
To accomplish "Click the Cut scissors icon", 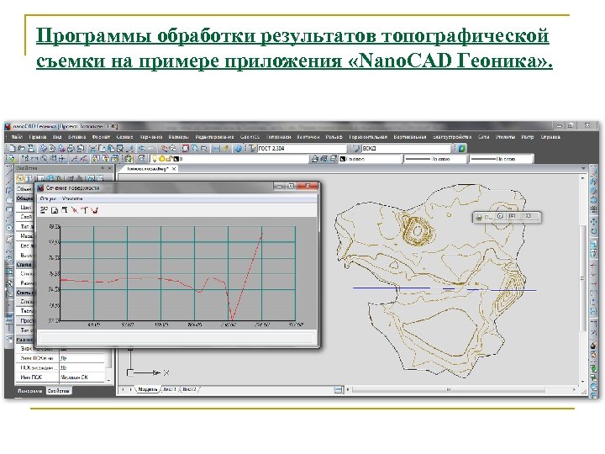I will click(x=92, y=148).
